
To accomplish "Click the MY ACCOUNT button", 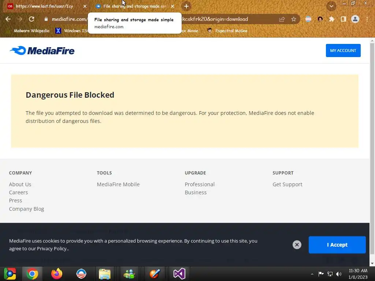I will coord(343,50).
